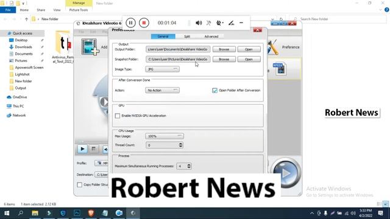Minimize the recording toolbar
Viewport: 390px width, 219px height.
[241, 23]
